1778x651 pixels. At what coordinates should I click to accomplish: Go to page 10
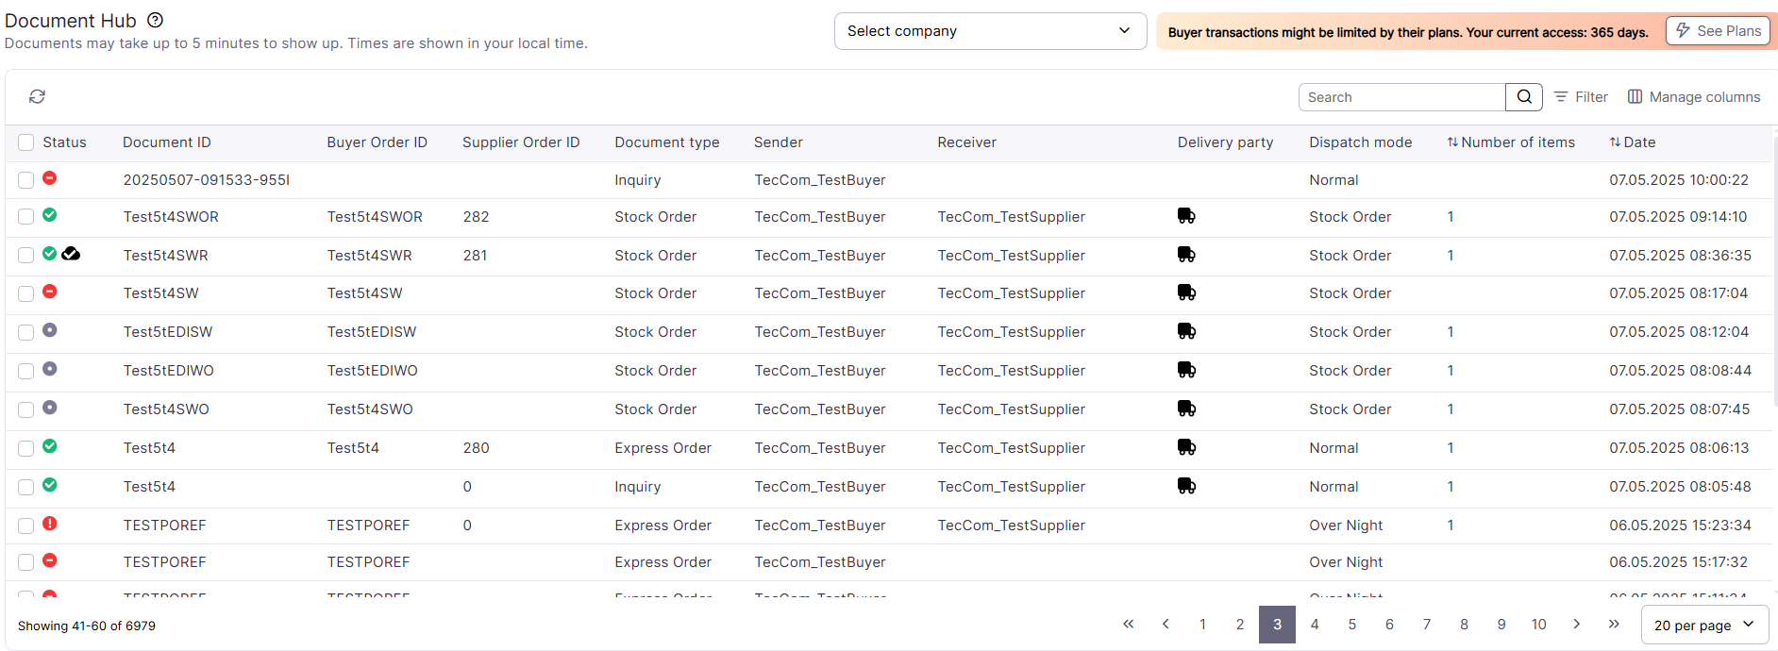click(x=1538, y=624)
